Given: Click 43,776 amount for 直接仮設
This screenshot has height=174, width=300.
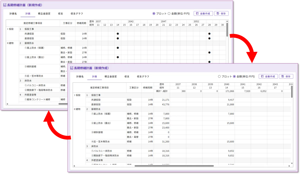Looking at the screenshot, I should (x=162, y=104).
